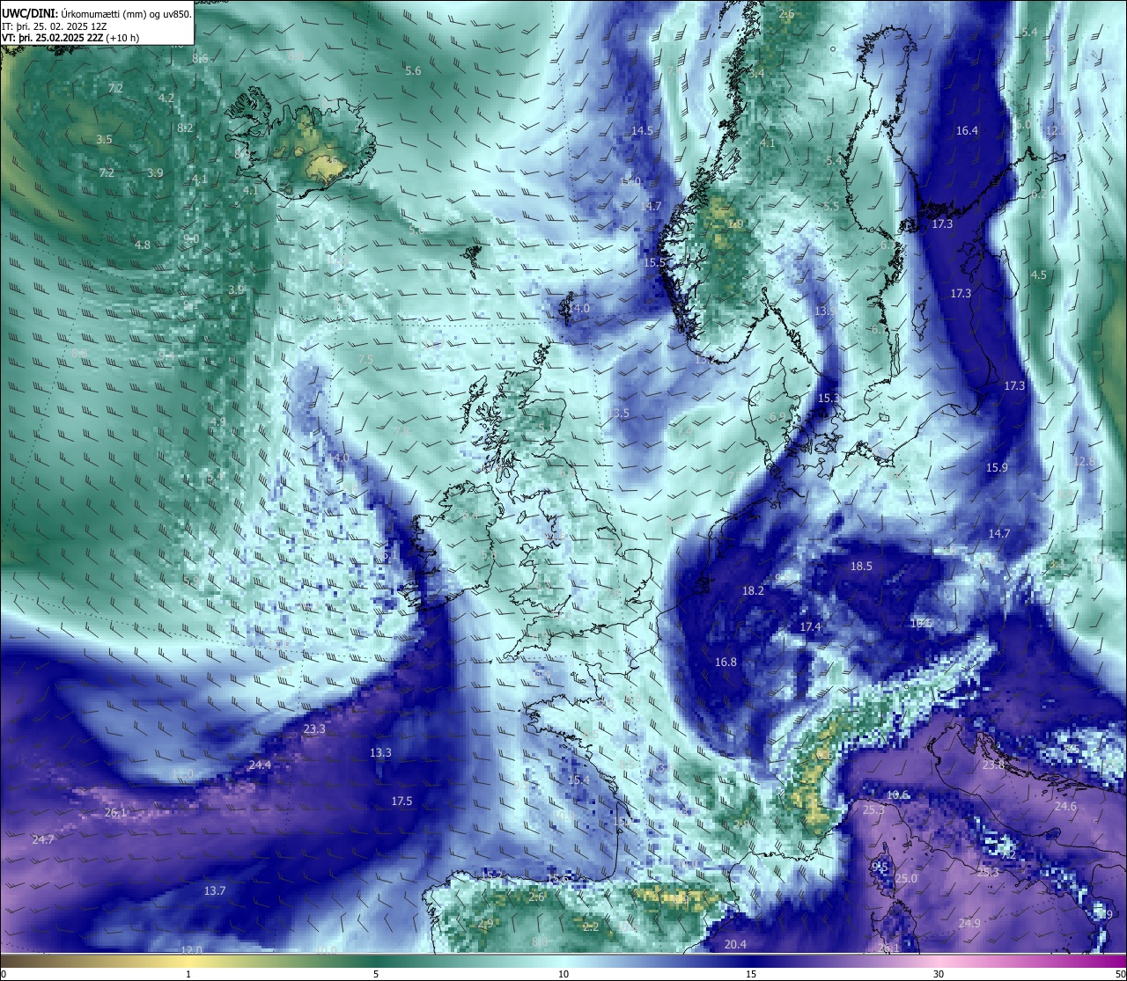Click the 13.7 value label in the southwest
This screenshot has height=981, width=1127.
click(215, 890)
